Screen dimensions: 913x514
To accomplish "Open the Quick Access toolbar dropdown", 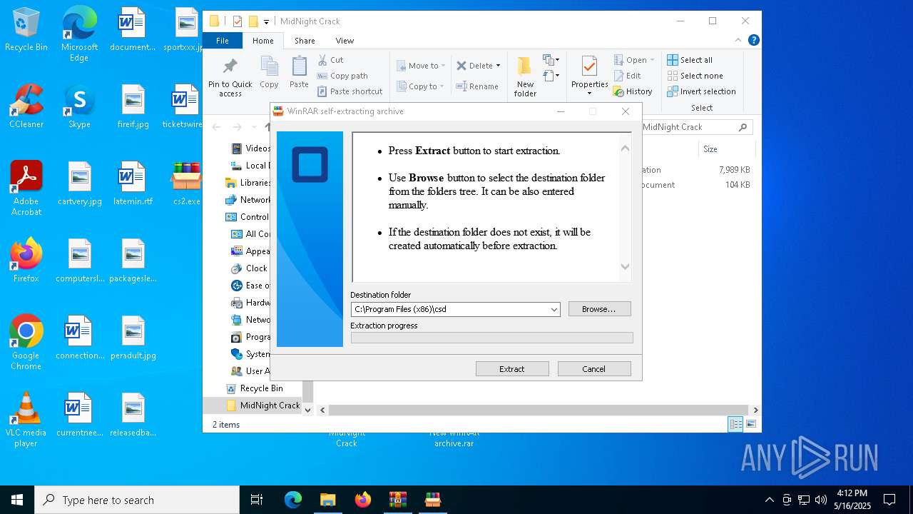I will coord(267,21).
